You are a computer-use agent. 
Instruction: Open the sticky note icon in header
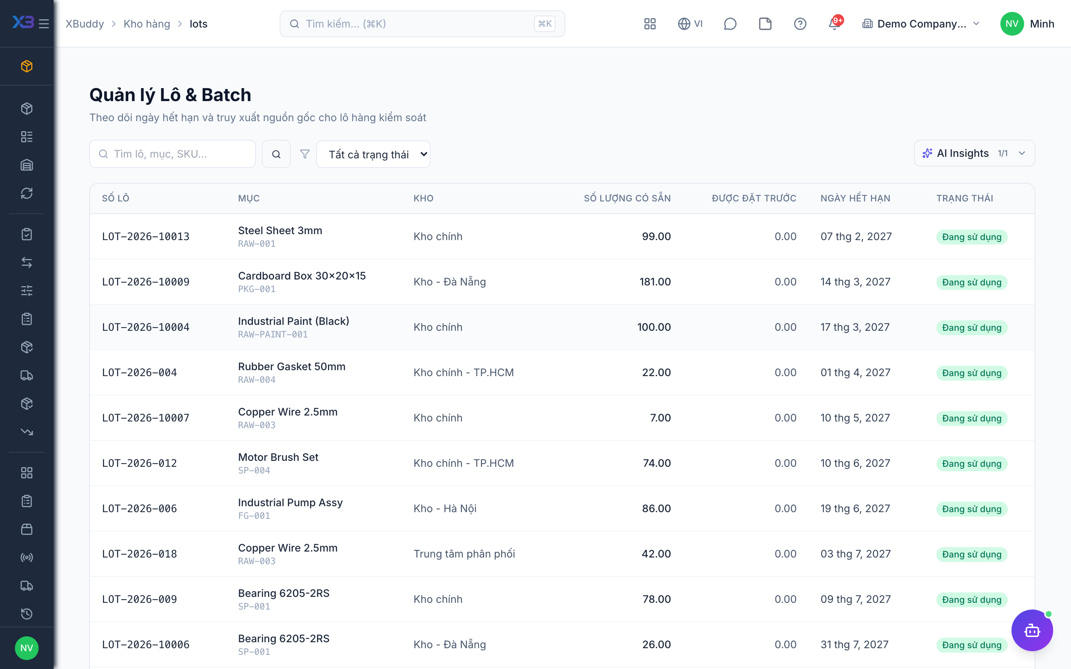point(765,23)
